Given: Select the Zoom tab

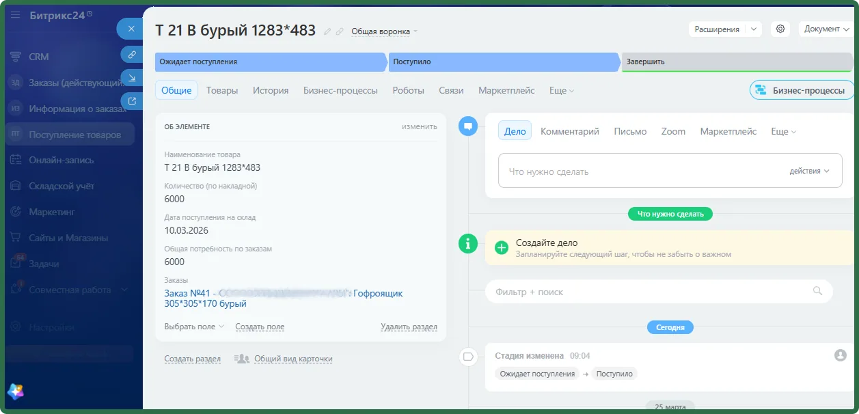Looking at the screenshot, I should click(673, 131).
